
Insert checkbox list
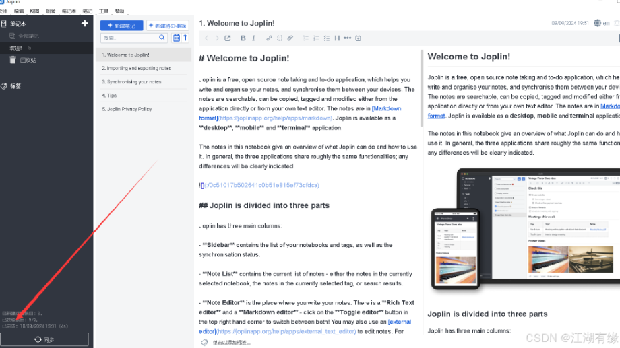[327, 38]
